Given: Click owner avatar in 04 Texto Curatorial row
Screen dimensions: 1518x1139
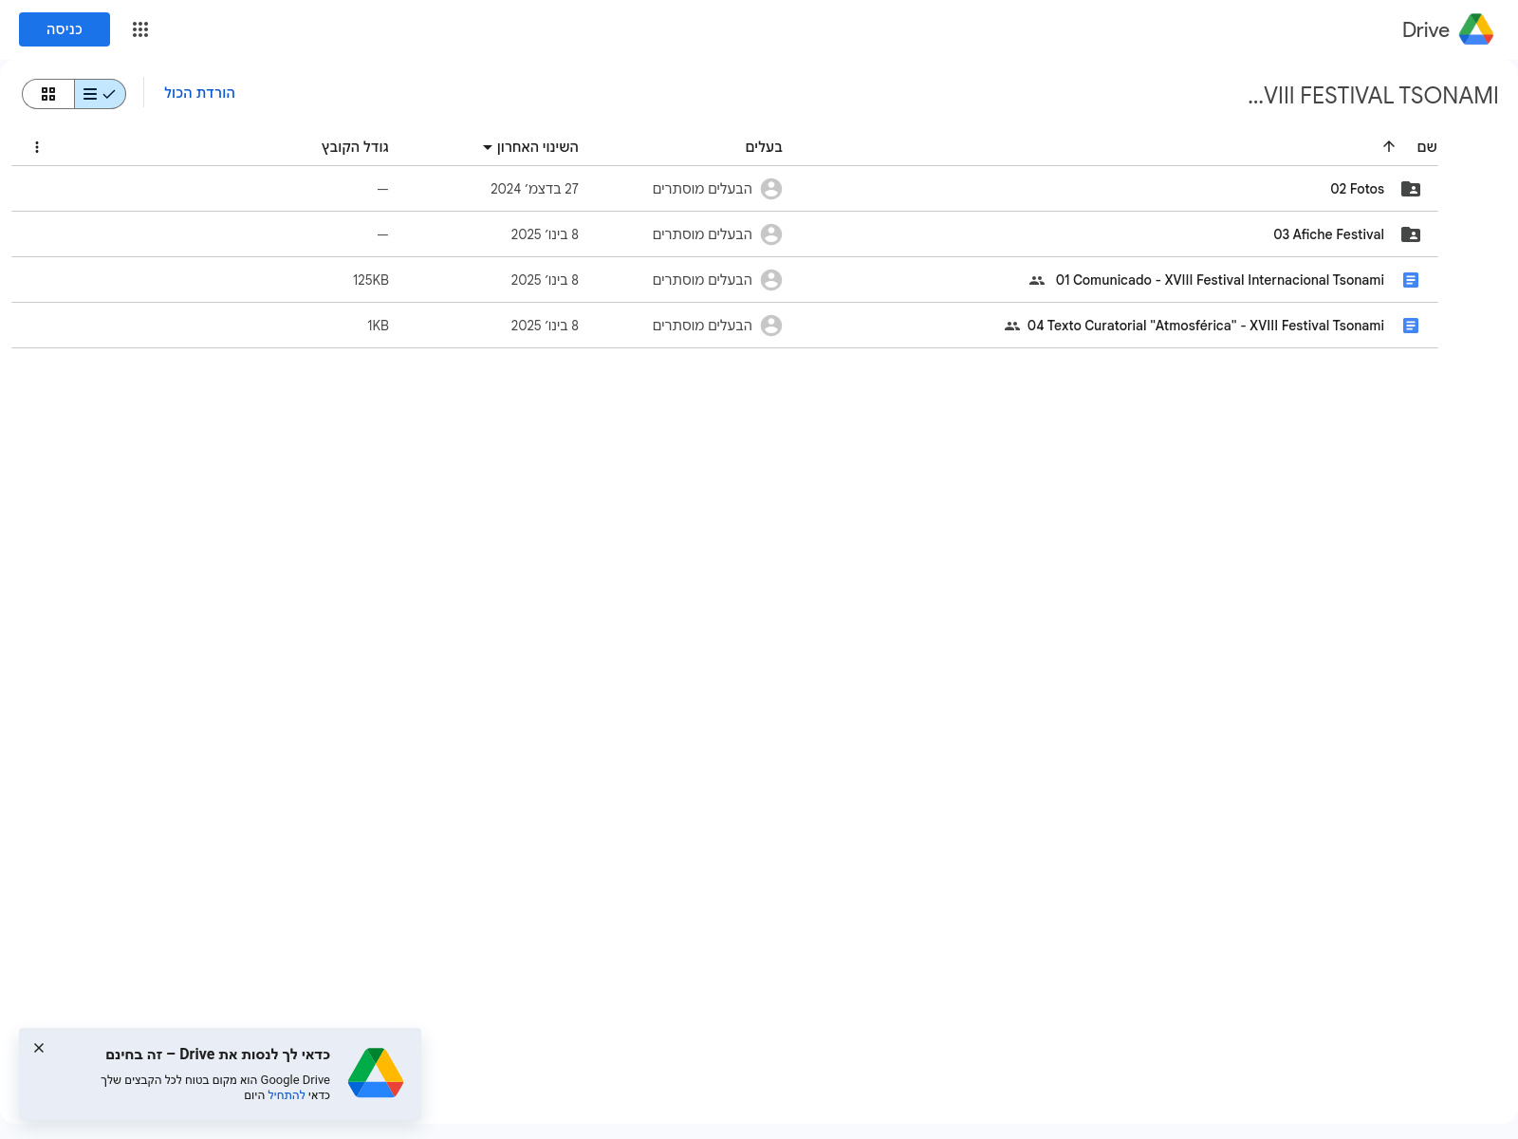Looking at the screenshot, I should coord(771,326).
